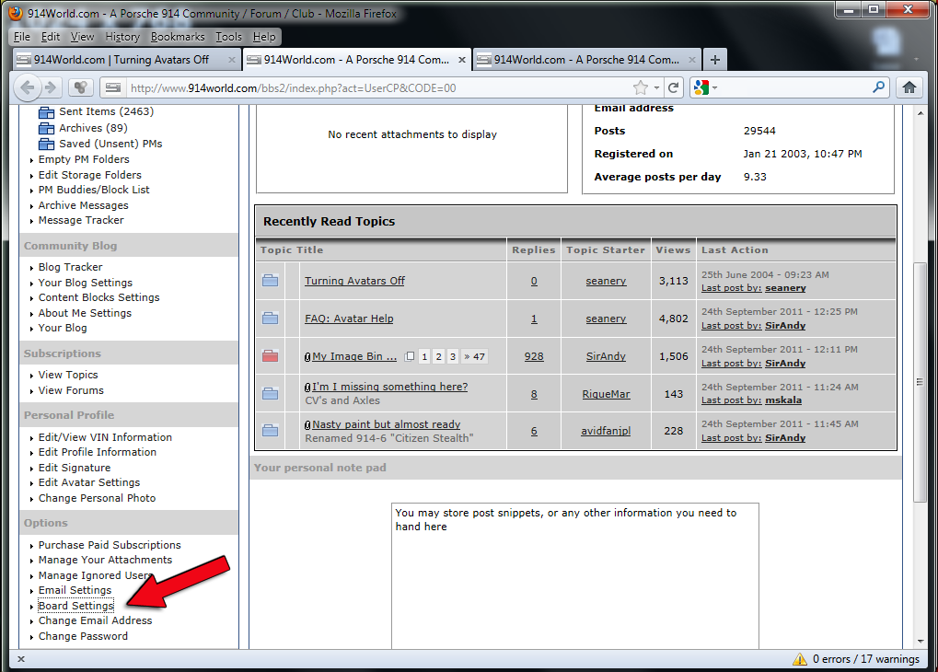
Task: Open Sent Items (2463) folder
Action: pyautogui.click(x=106, y=111)
